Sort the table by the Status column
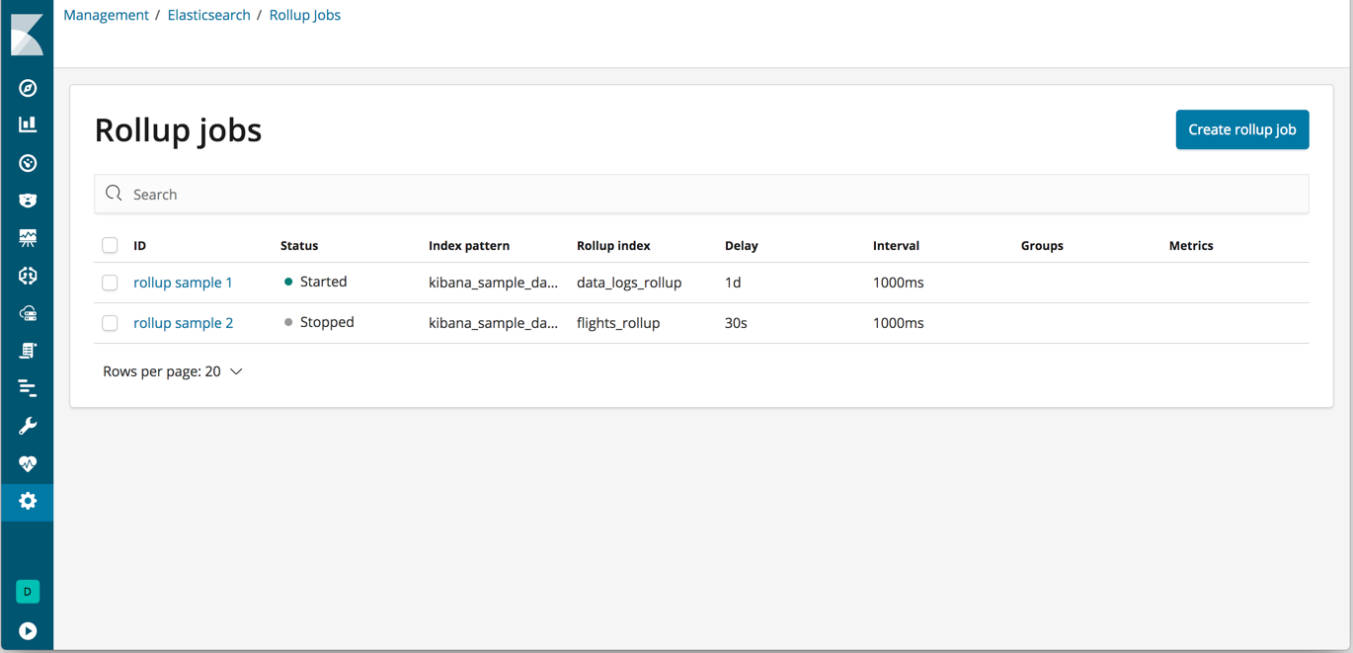1353x653 pixels. [x=299, y=245]
